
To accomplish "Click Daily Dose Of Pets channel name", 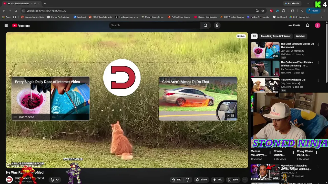I will [289, 84].
